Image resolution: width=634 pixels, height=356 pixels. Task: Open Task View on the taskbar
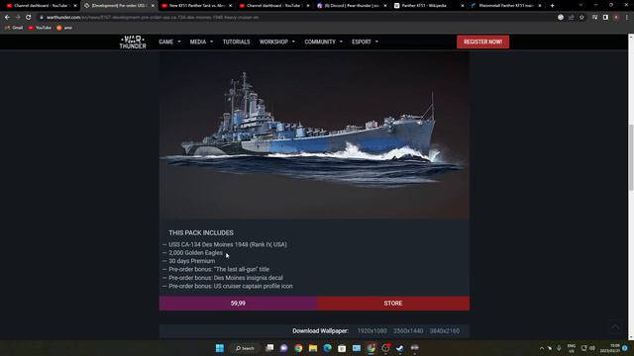point(269,348)
